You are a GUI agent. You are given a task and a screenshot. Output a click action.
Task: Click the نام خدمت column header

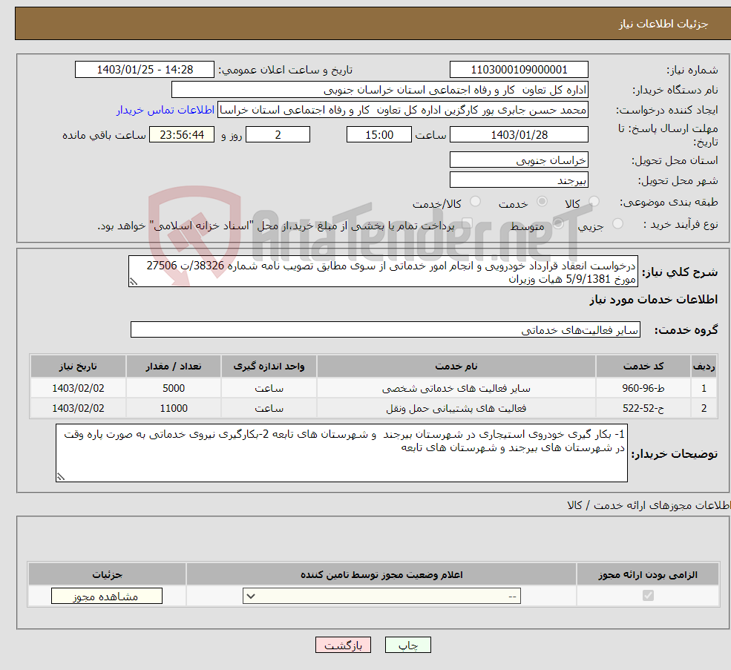[456, 367]
